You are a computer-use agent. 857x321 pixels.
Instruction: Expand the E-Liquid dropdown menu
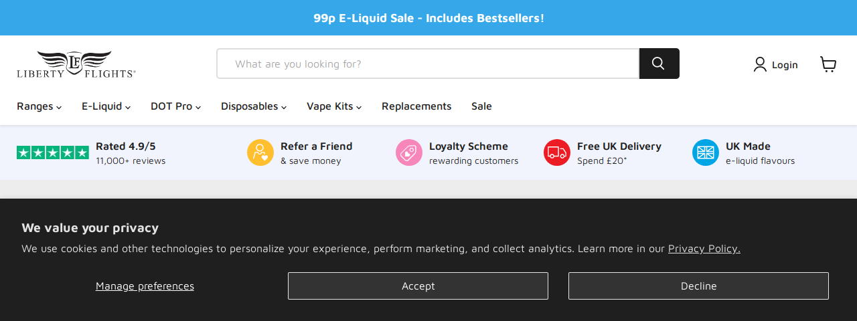pyautogui.click(x=106, y=106)
